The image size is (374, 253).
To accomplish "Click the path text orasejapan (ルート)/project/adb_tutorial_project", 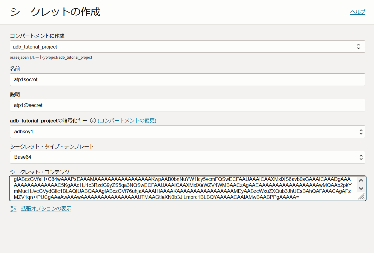I will pyautogui.click(x=51, y=57).
